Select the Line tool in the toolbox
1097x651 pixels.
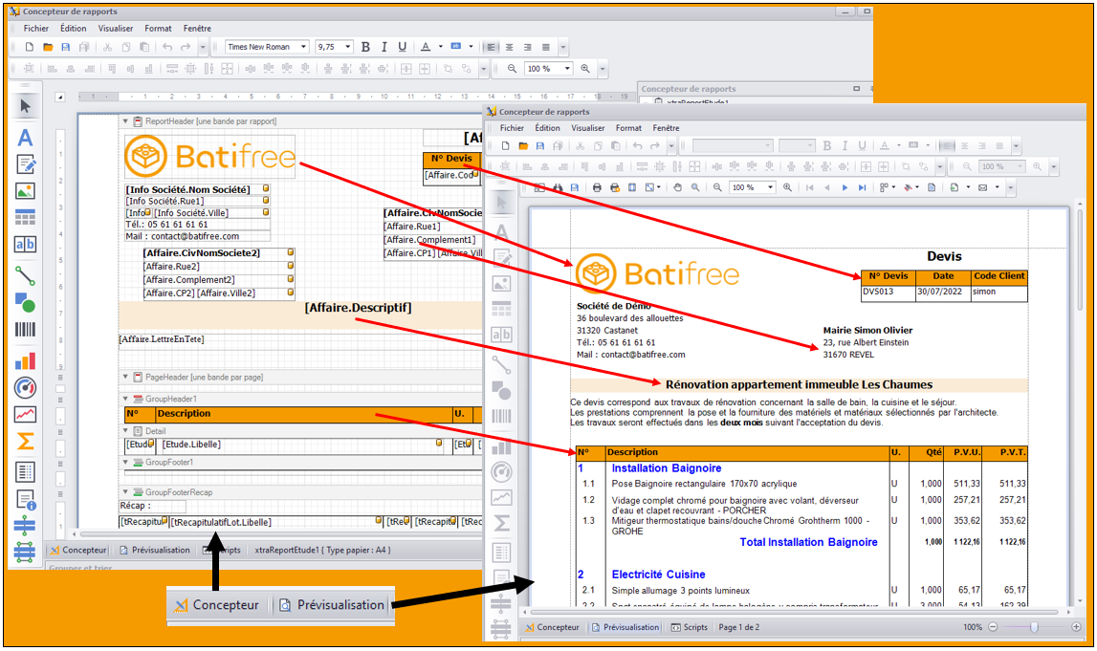pyautogui.click(x=25, y=275)
